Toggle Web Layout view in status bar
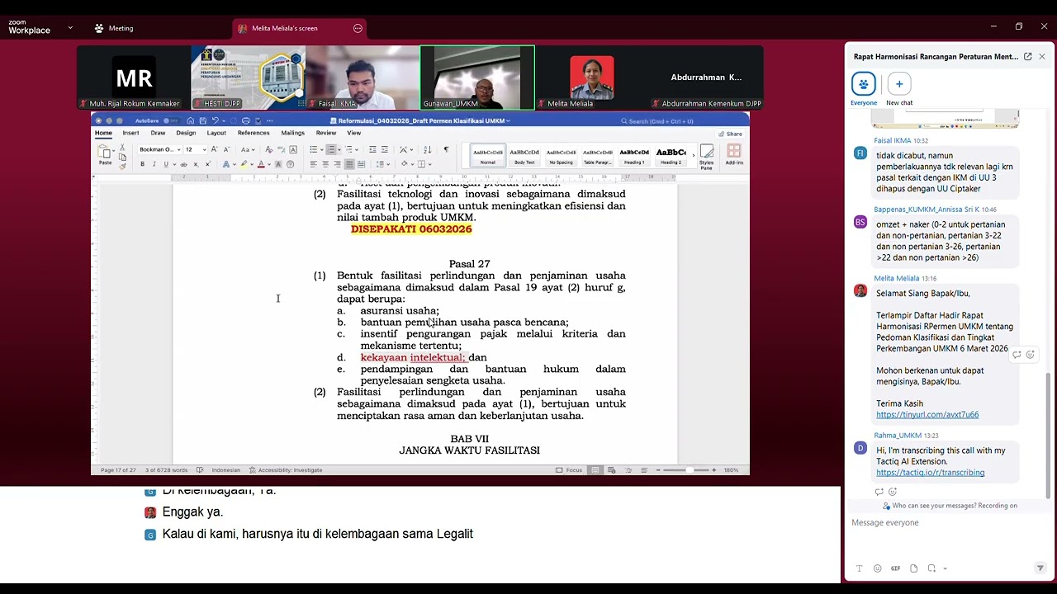Viewport: 1057px width, 594px height. click(x=611, y=470)
